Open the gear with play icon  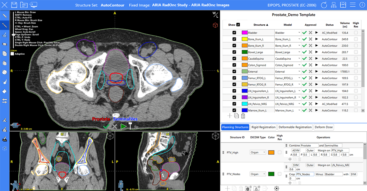pyautogui.click(x=276, y=188)
